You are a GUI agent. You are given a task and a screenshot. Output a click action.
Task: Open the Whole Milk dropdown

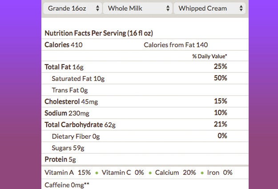click(x=137, y=8)
